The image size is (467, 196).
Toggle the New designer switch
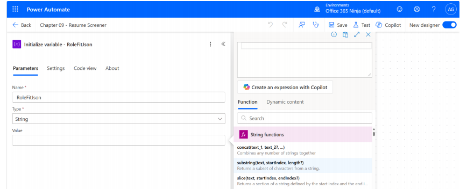449,25
